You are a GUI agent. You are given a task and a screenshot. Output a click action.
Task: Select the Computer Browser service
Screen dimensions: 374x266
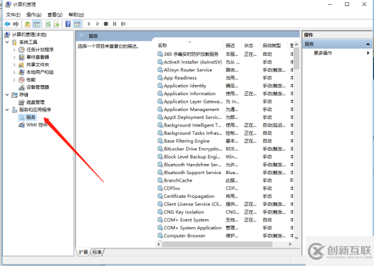(225, 235)
